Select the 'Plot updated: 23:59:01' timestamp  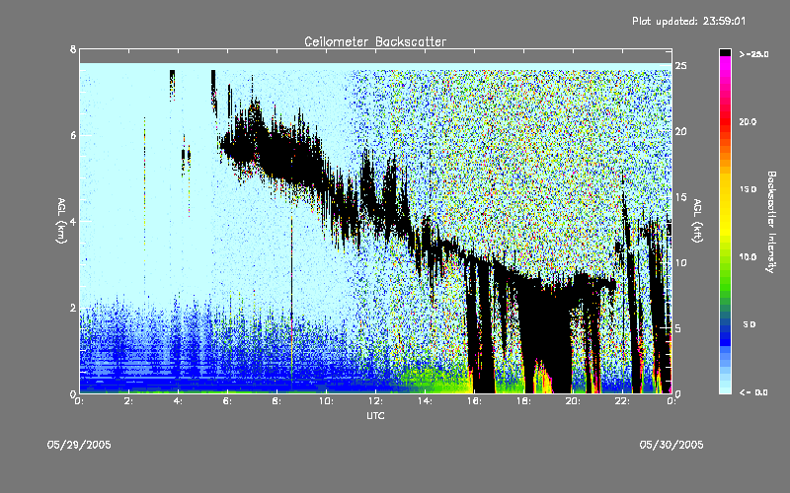[x=688, y=21]
